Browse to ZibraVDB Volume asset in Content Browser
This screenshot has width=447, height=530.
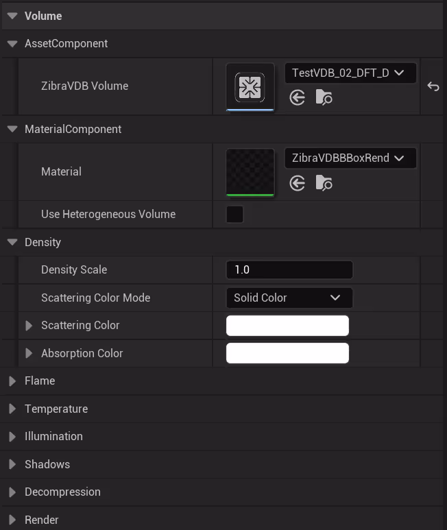(x=324, y=97)
